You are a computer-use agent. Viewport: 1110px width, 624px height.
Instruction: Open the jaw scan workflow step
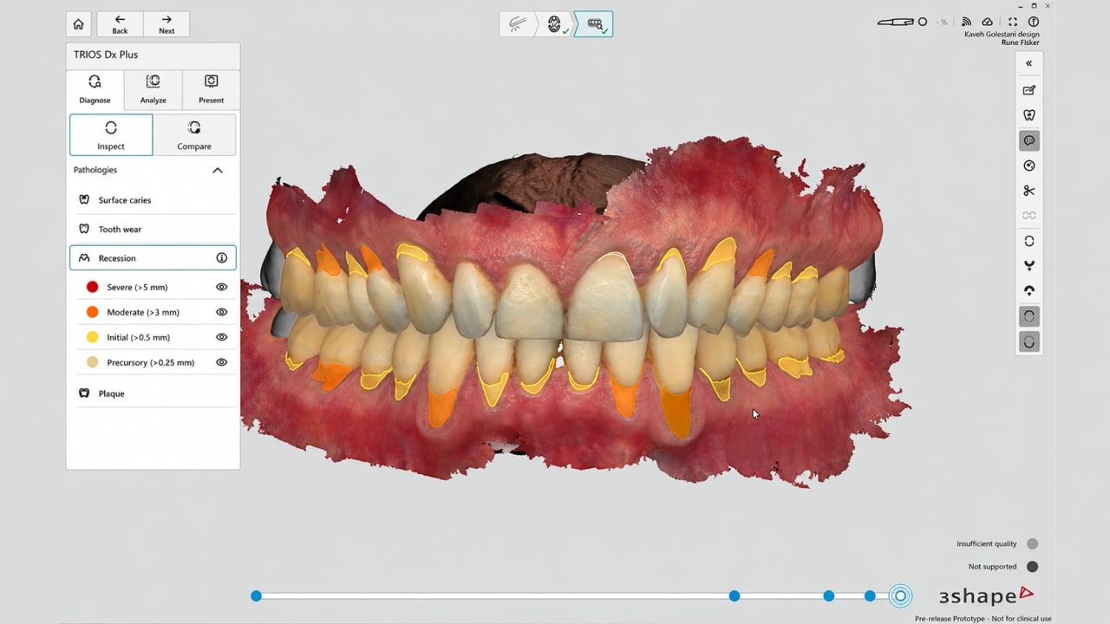point(554,24)
